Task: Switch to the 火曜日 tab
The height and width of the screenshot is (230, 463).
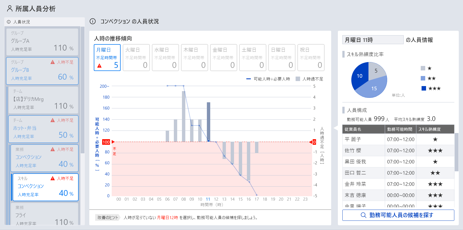Action: pos(136,58)
